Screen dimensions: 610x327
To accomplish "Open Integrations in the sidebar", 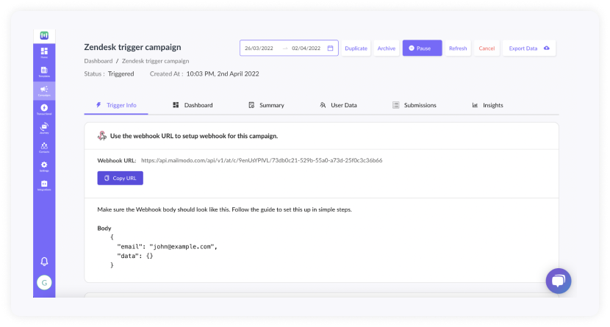I will 44,185.
